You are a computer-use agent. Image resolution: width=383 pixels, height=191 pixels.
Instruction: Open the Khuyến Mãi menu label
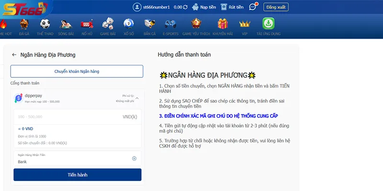coord(223,34)
